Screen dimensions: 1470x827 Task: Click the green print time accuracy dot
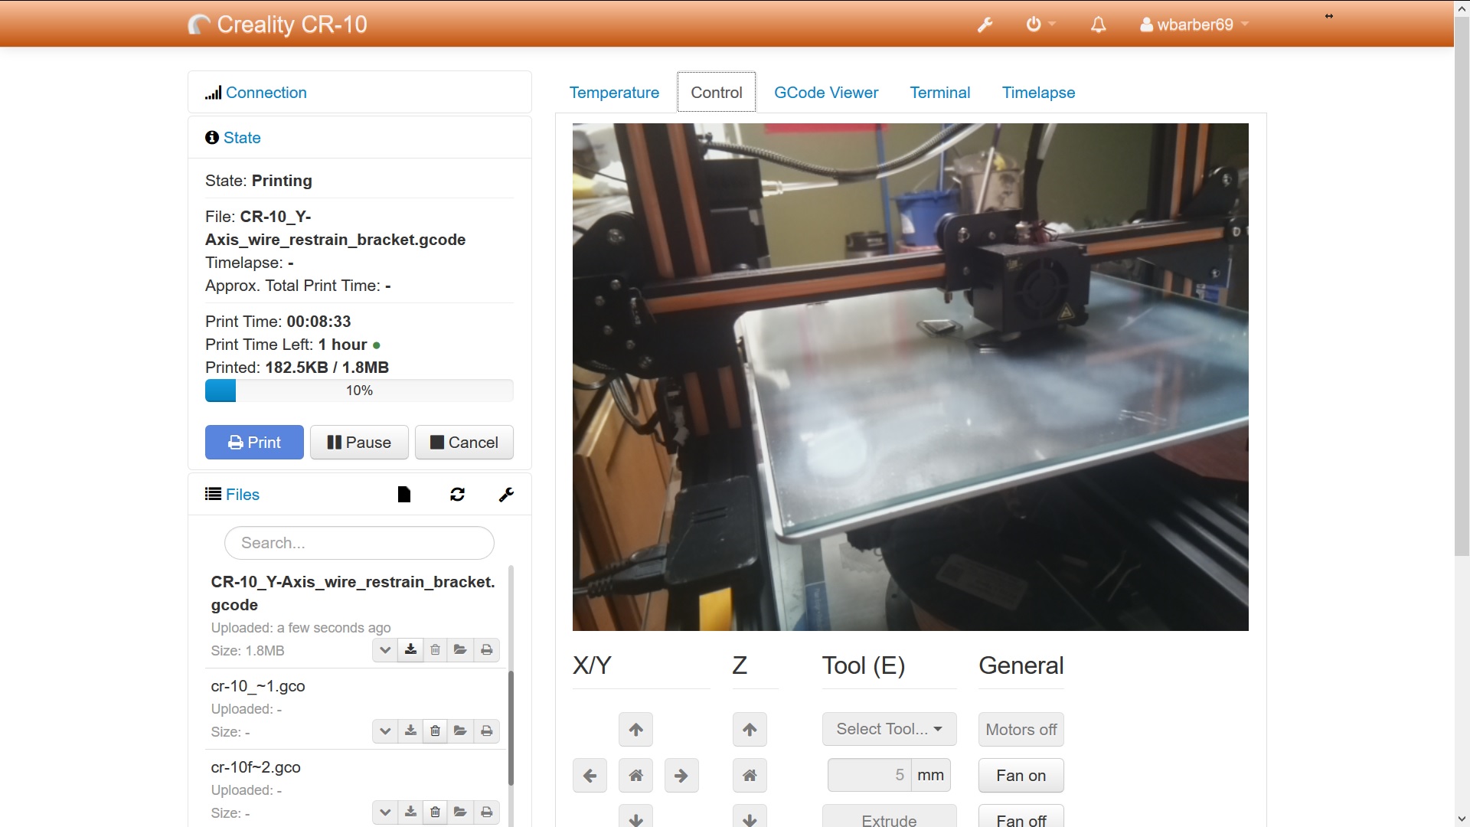click(x=377, y=345)
